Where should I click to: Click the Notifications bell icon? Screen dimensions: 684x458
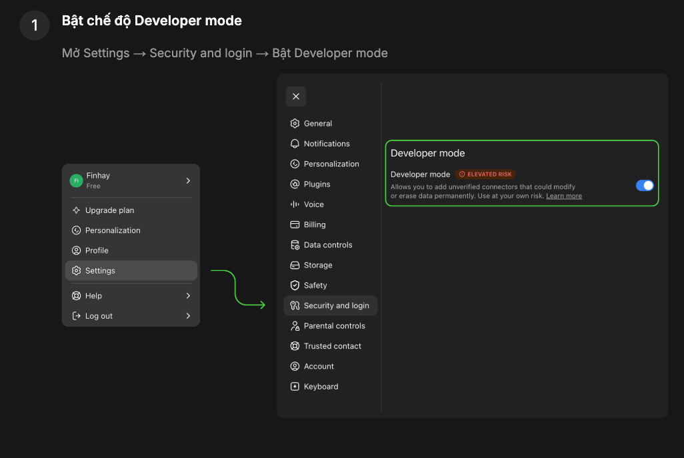295,144
